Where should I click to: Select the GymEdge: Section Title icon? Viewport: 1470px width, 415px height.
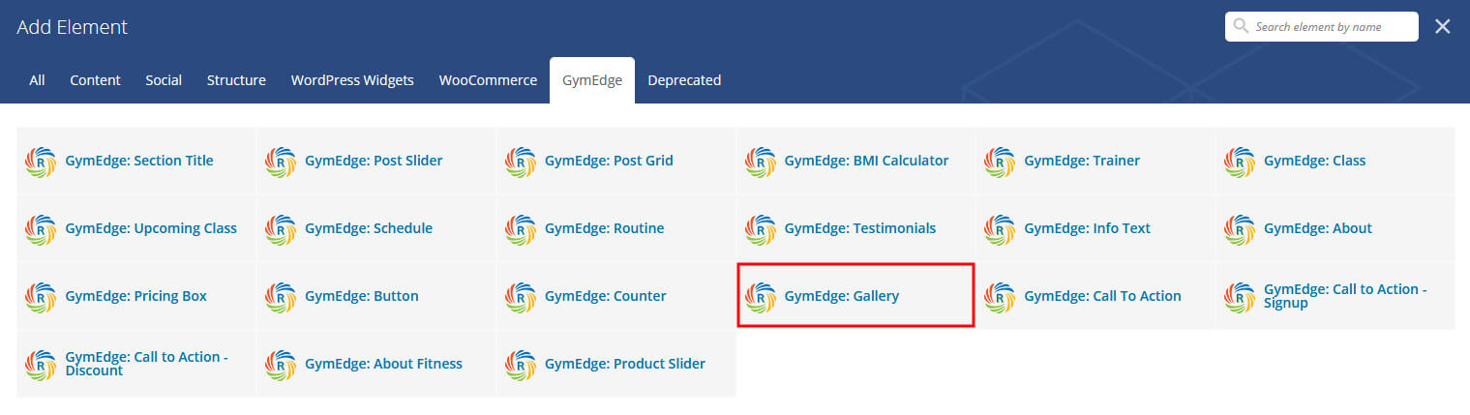[x=41, y=161]
